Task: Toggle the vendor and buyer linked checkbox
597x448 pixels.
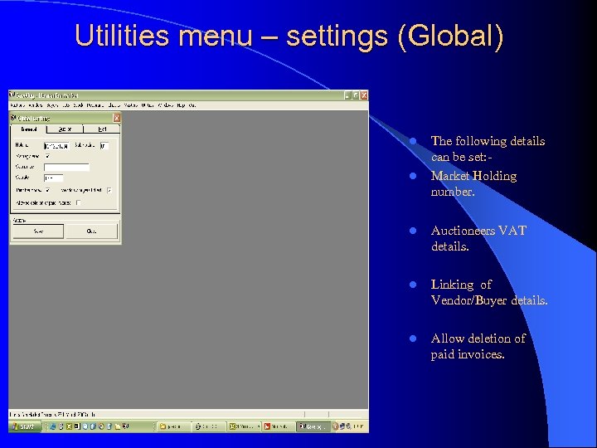Action: click(109, 190)
